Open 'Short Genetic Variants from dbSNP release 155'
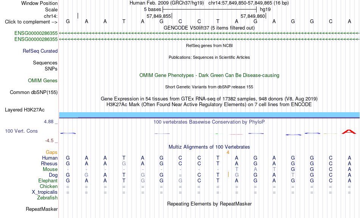The height and width of the screenshot is (218, 360). [209, 87]
